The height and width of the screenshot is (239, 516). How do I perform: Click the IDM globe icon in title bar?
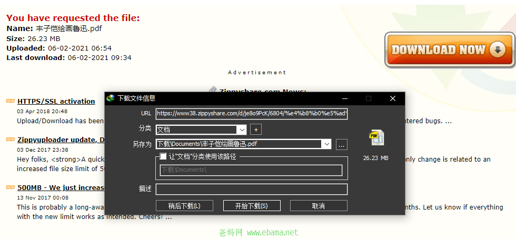click(111, 98)
